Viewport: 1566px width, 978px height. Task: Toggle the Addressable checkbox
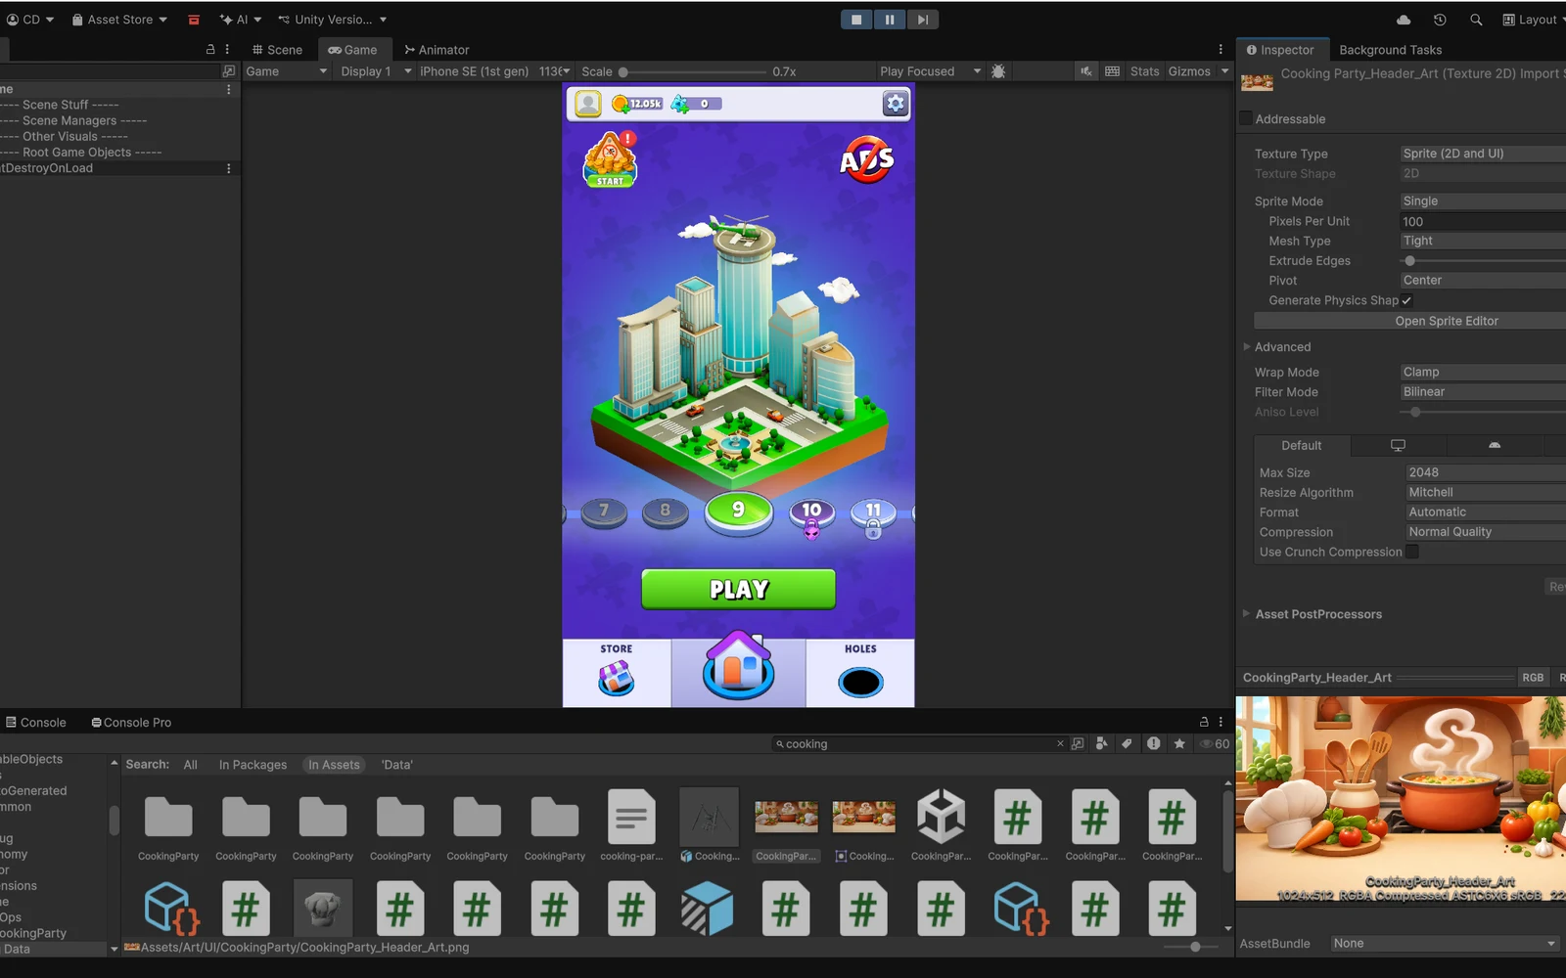(x=1246, y=118)
